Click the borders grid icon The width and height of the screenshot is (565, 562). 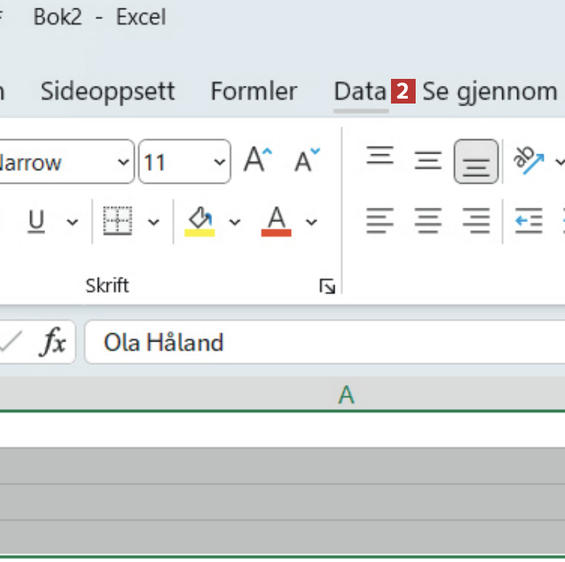118,221
